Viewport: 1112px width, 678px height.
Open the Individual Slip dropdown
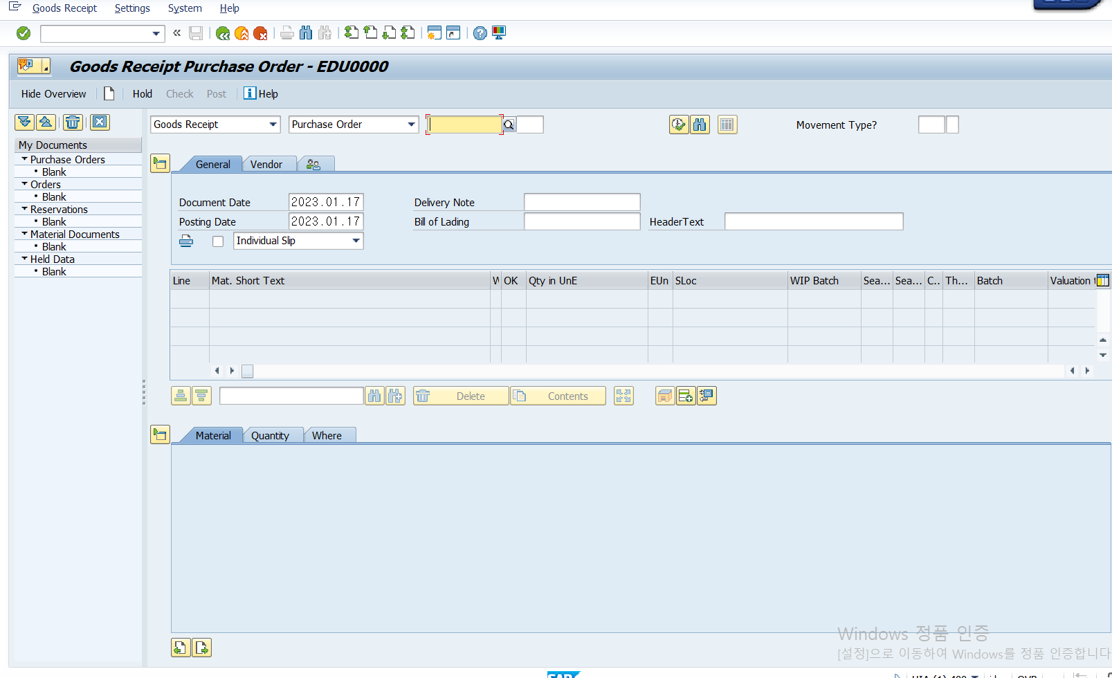[x=356, y=241]
